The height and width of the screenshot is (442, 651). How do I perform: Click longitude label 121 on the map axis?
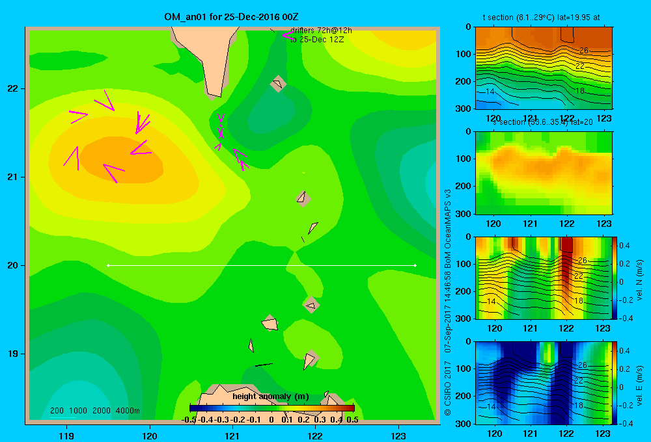click(x=232, y=435)
